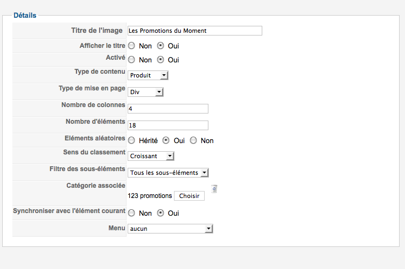Choose Non for Eléments aléatoires
Screen dimensions: 405x269
(x=193, y=140)
